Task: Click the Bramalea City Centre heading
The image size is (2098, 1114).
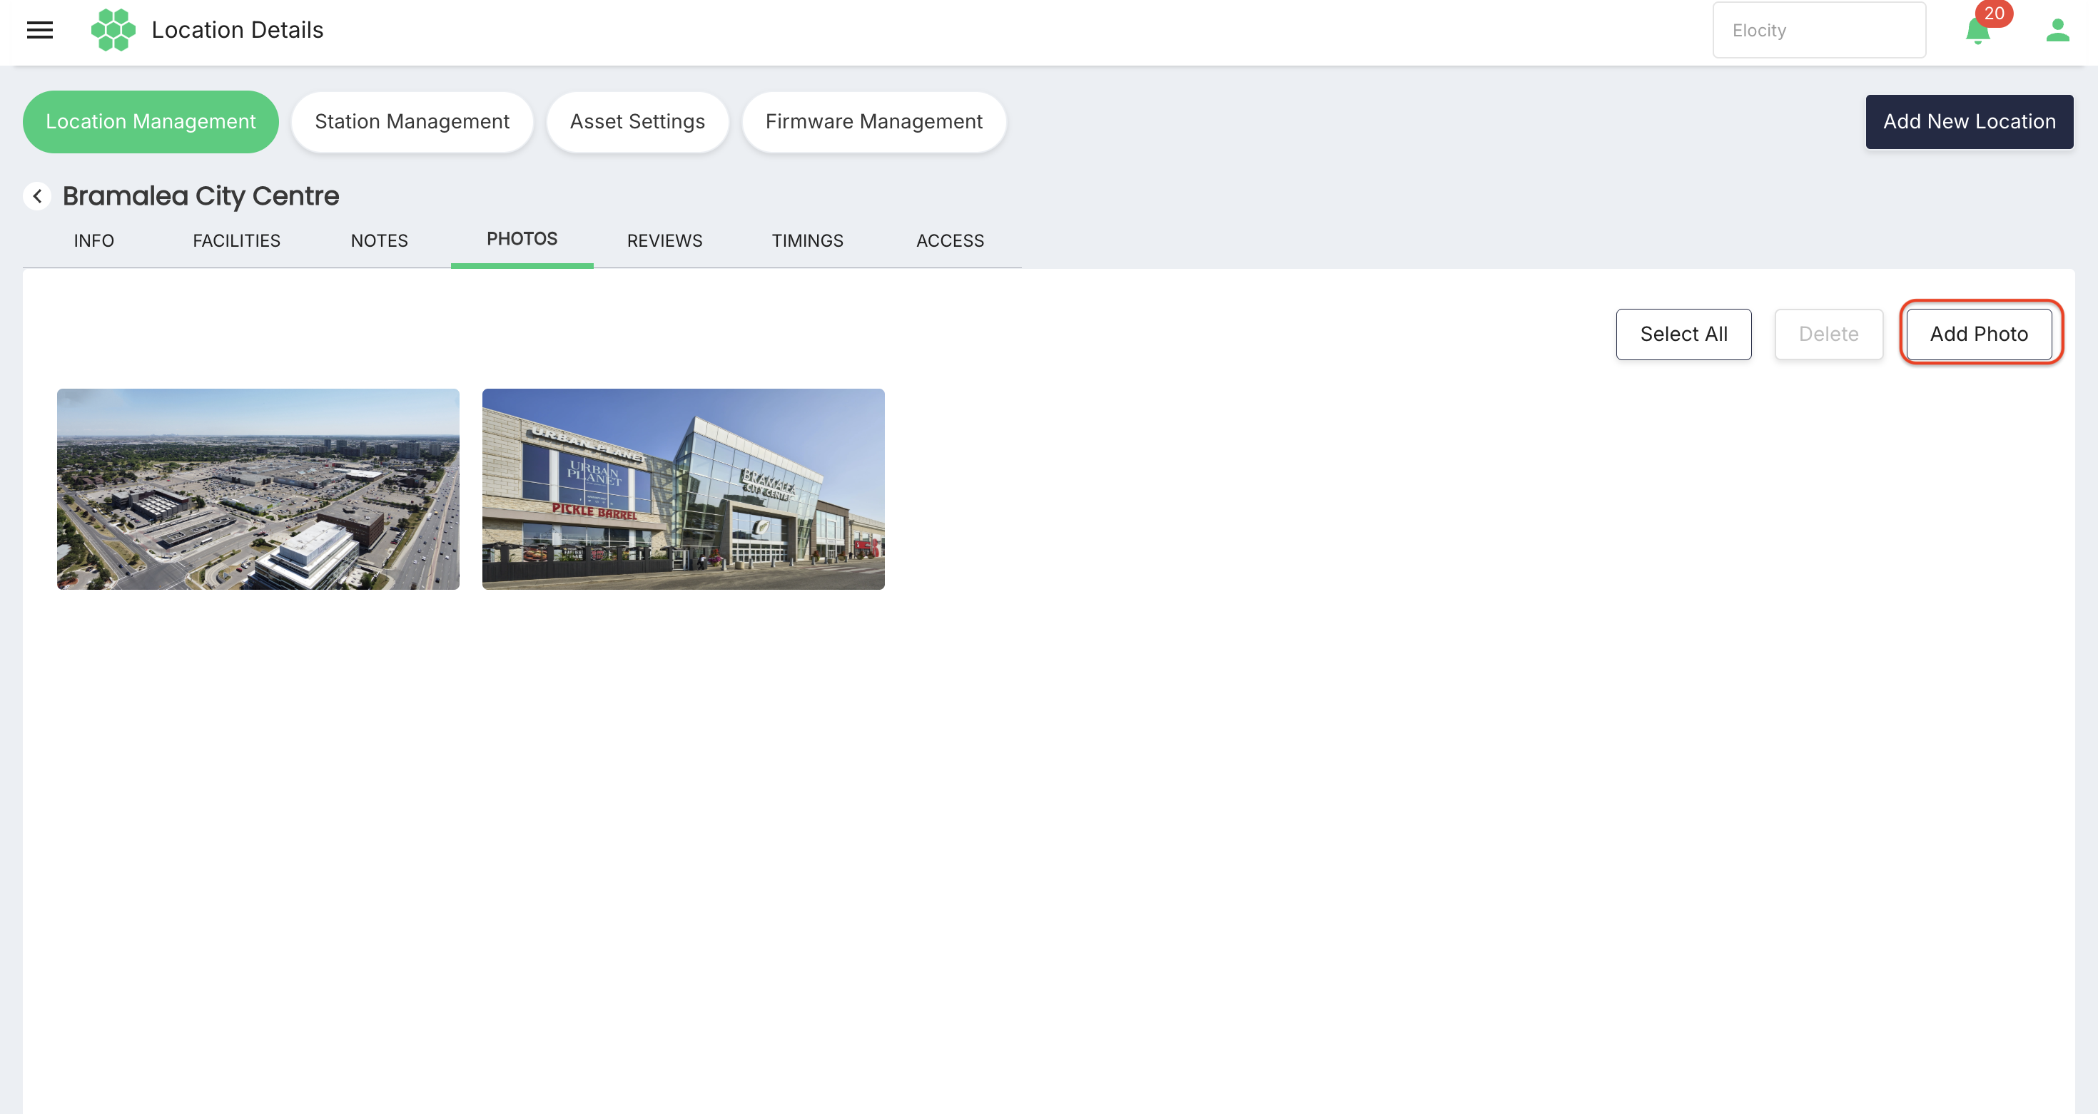Action: [201, 196]
